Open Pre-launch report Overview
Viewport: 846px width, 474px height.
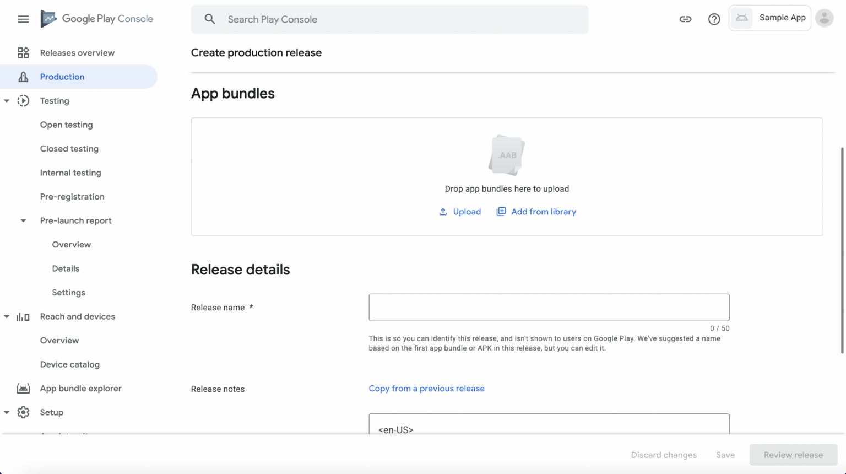(x=72, y=245)
